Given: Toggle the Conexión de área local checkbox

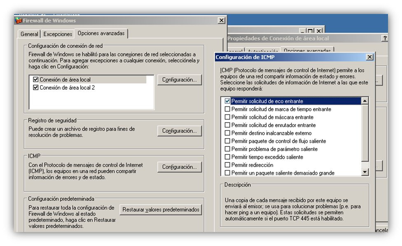Looking at the screenshot, I should [36, 80].
